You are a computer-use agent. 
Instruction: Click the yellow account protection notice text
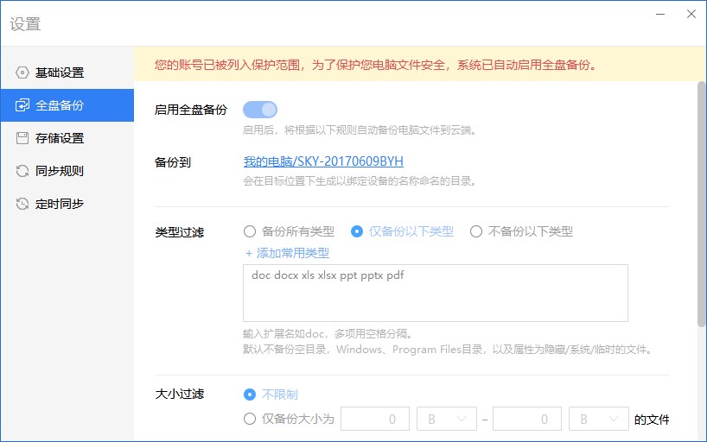(x=376, y=65)
